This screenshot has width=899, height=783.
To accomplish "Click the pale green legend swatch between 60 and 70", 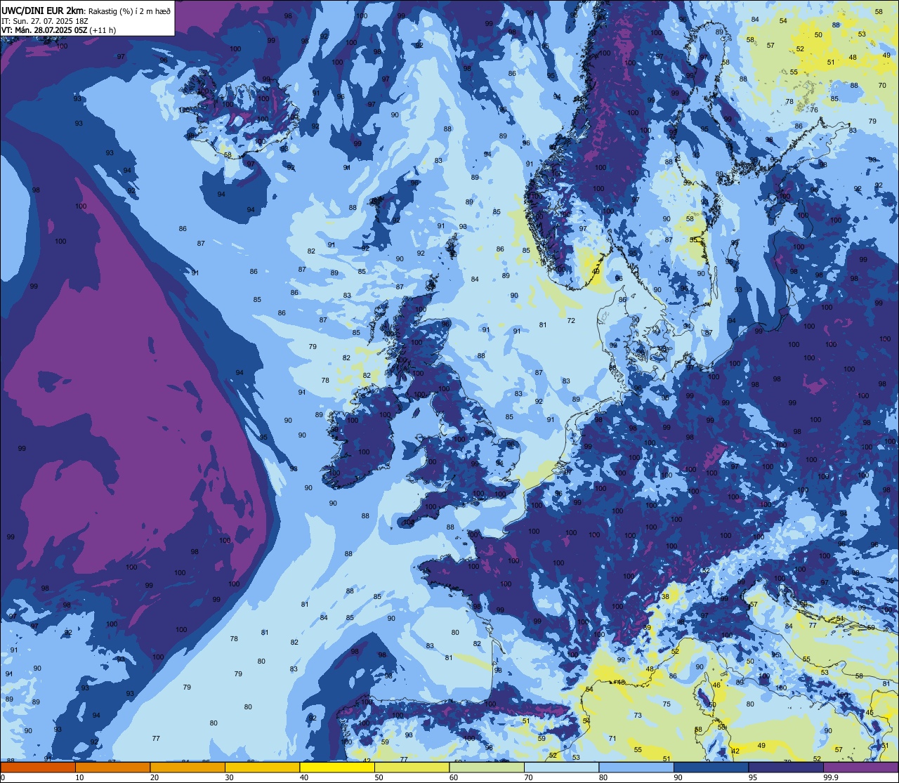I will [487, 767].
